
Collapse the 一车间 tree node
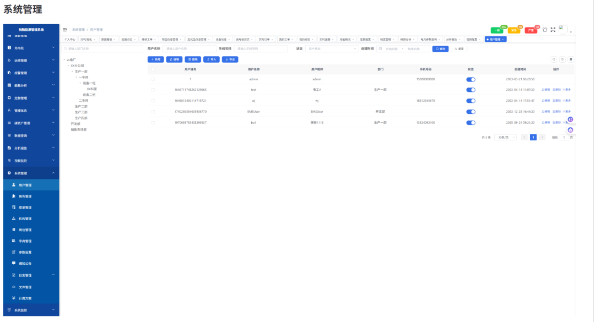pyautogui.click(x=76, y=78)
